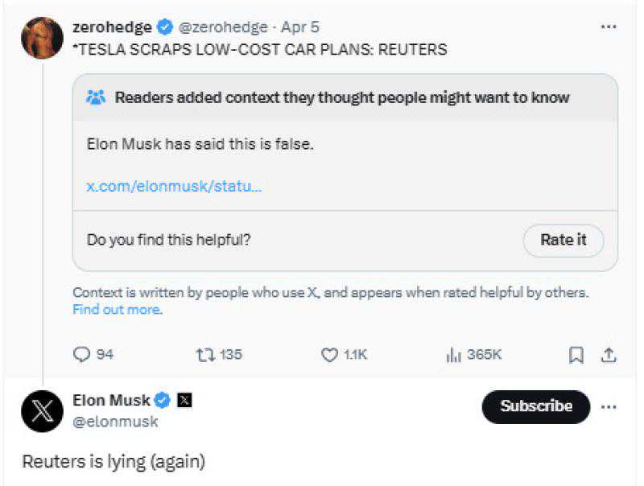Open the three-dot menu next to Subscribe
Screen dimensions: 644x486
point(609,406)
